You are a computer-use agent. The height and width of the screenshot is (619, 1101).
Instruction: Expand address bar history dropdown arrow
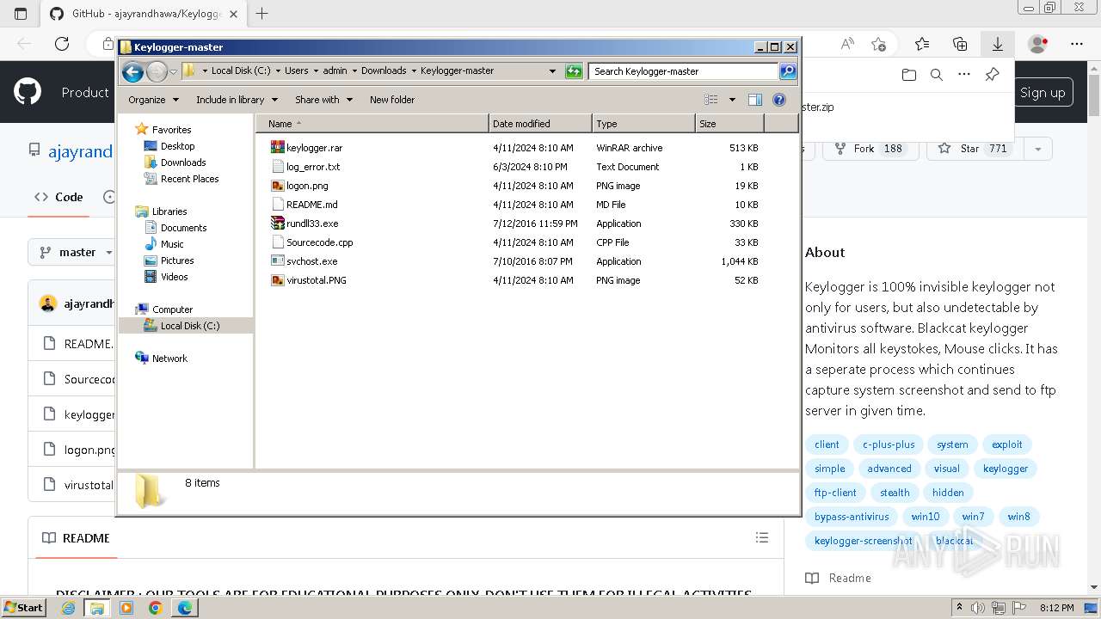tap(552, 71)
